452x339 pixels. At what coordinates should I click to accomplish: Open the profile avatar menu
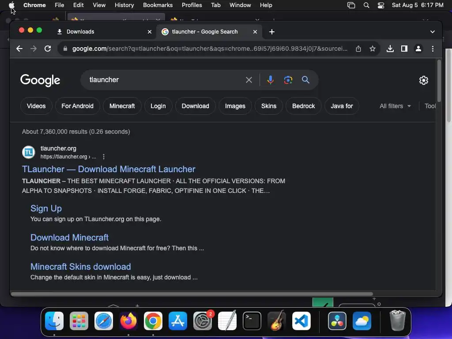pos(418,49)
